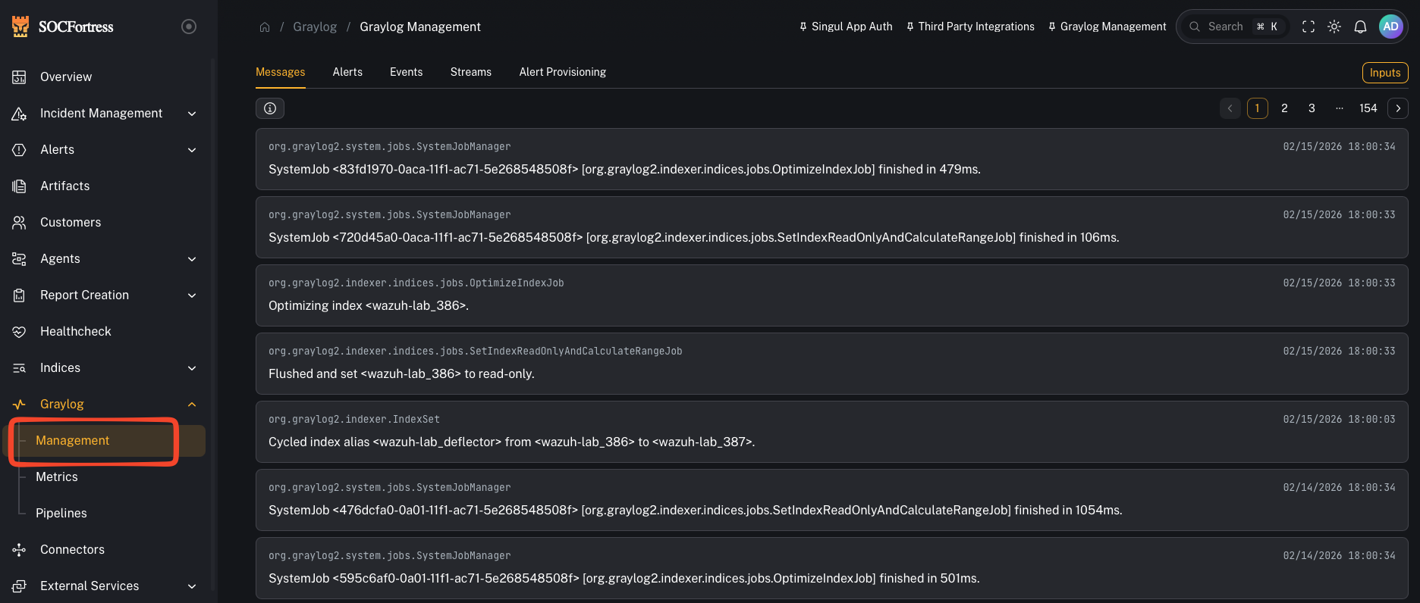Collapse the Graylog sidebar section chevron
The image size is (1420, 603).
tap(192, 404)
